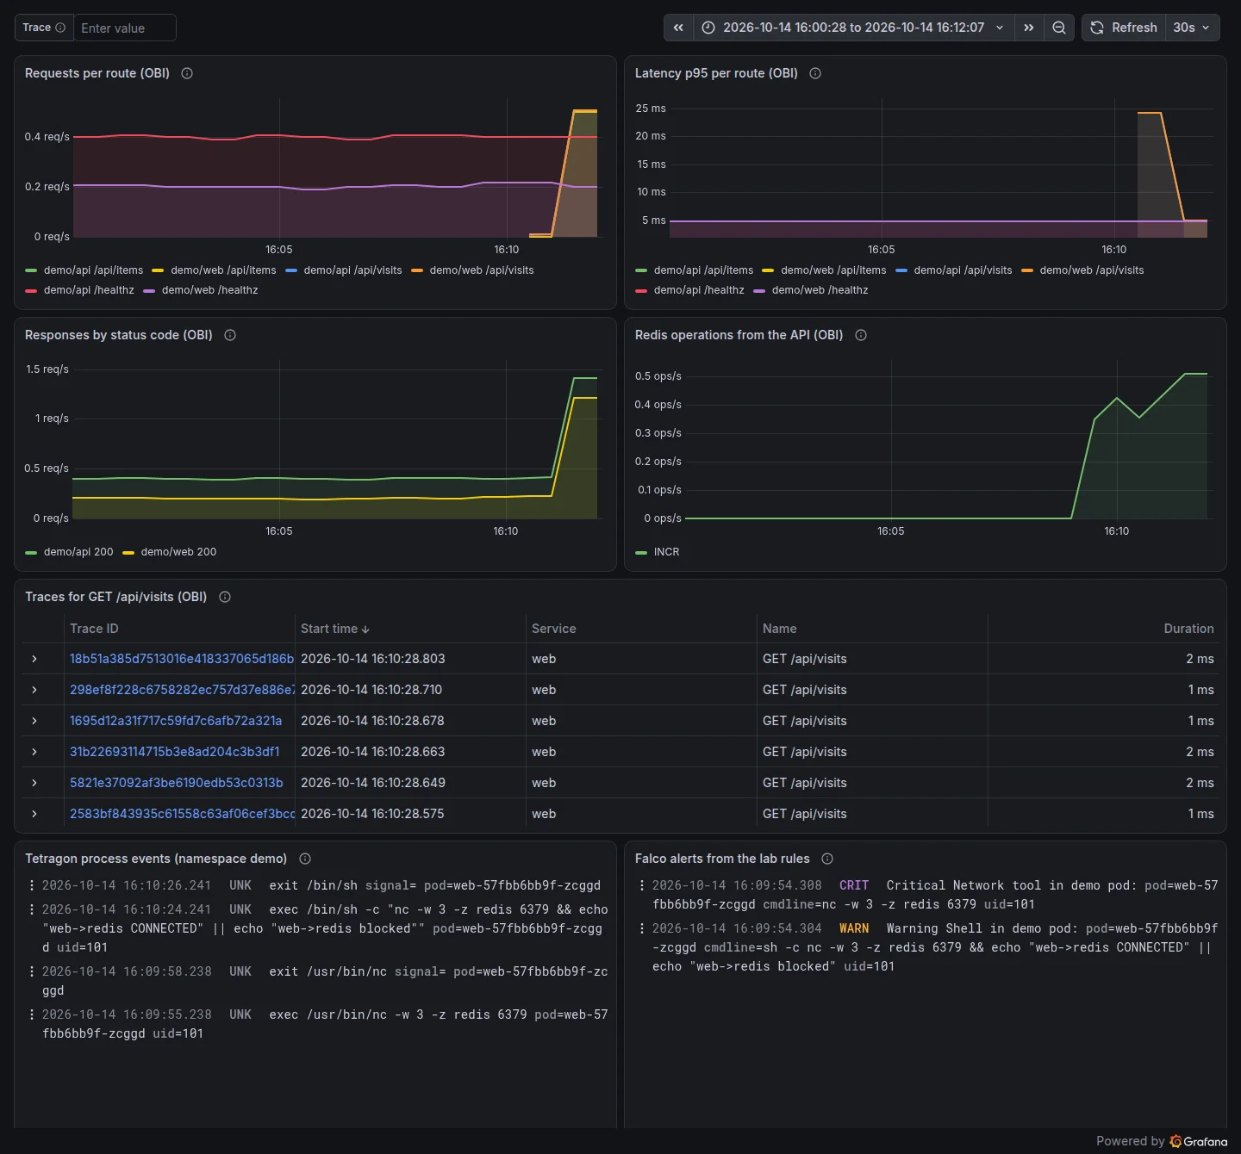Sort table by Service column
The image size is (1241, 1154).
(554, 629)
